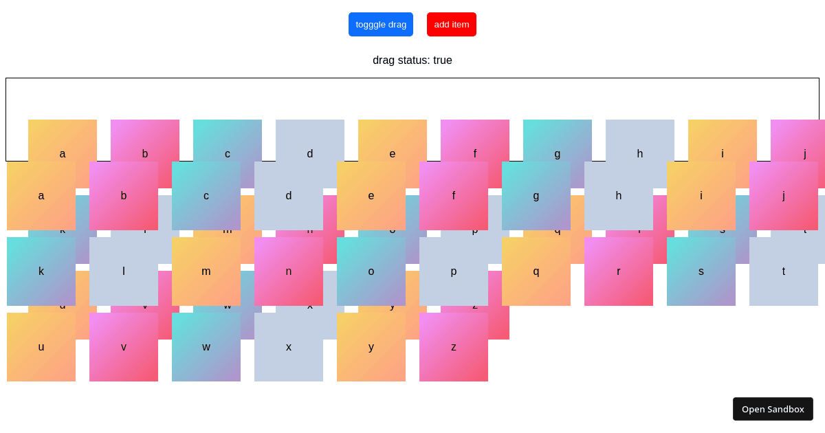Select tile 'd' in the top row
The image size is (825, 433).
tap(289, 196)
